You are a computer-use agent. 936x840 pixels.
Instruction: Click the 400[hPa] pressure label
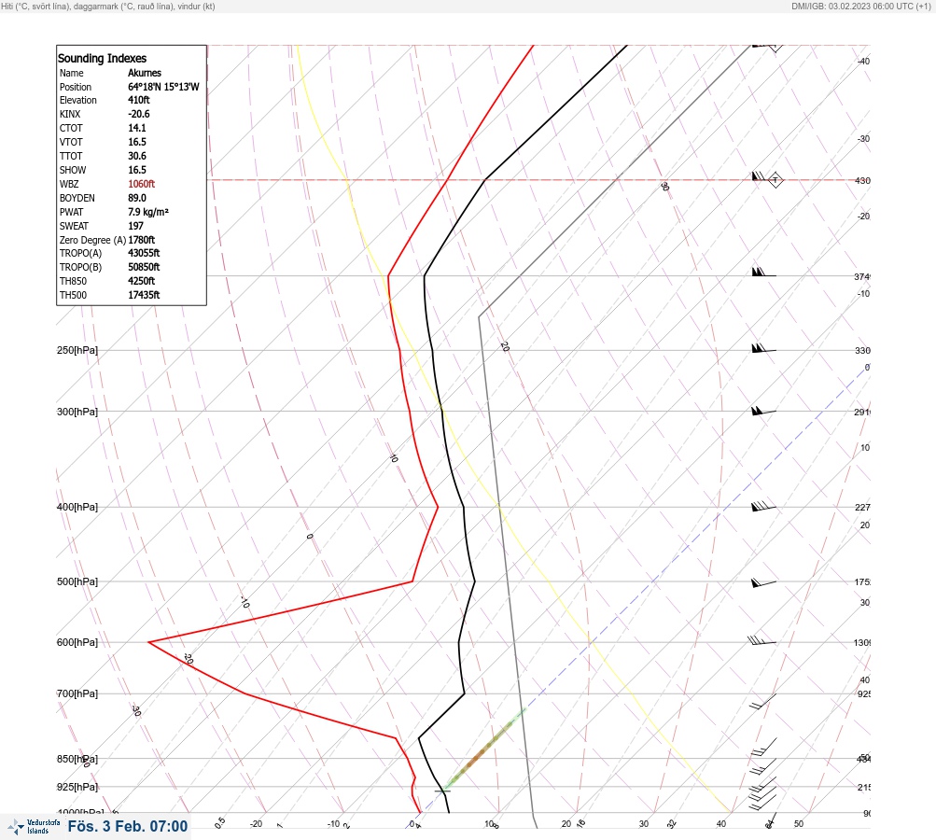[77, 507]
